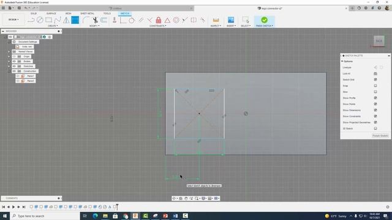
Task: Open the Design workspace dropdown
Action: [x=13, y=20]
